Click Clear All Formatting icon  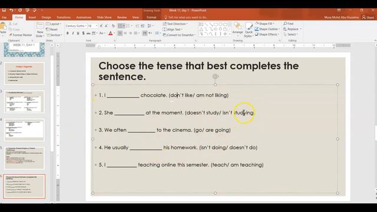click(x=113, y=26)
